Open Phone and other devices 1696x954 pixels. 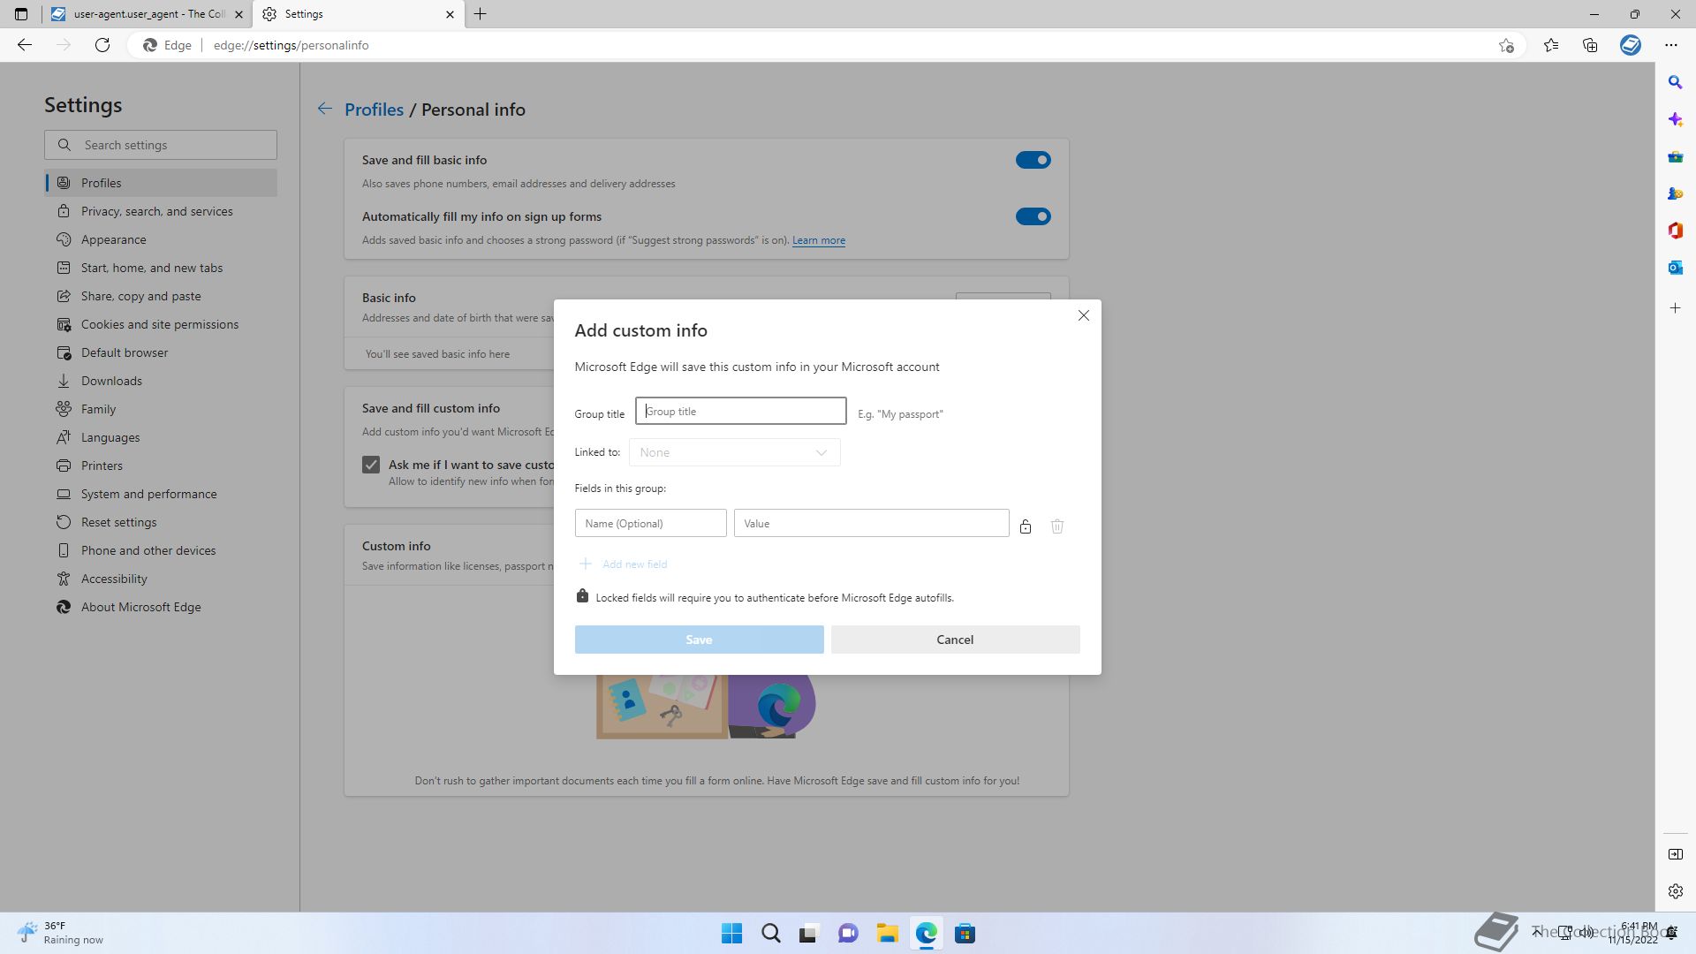click(161, 550)
